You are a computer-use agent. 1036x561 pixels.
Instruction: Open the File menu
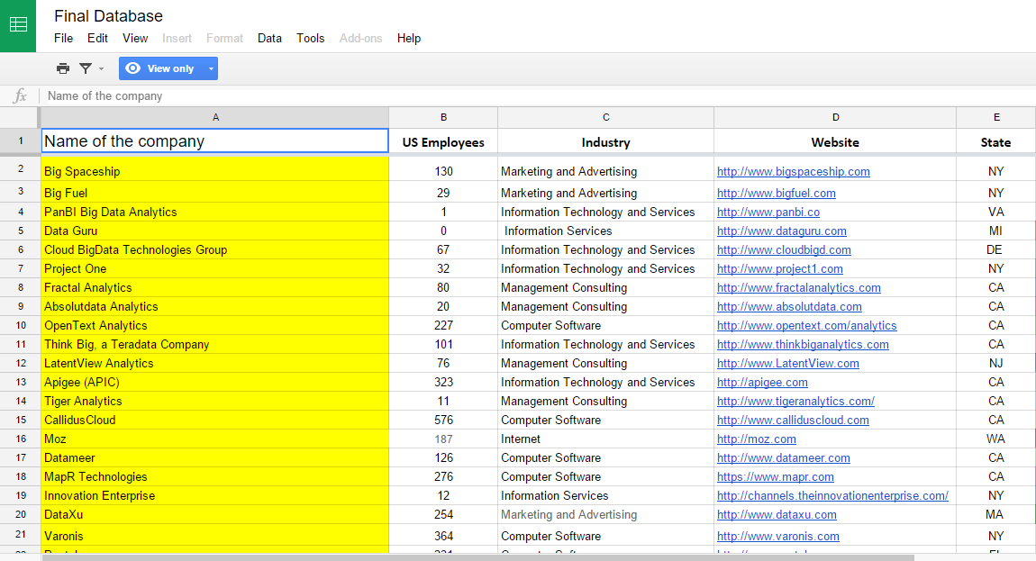pyautogui.click(x=63, y=38)
